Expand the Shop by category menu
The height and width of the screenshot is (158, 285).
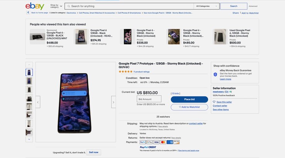(x=56, y=6)
